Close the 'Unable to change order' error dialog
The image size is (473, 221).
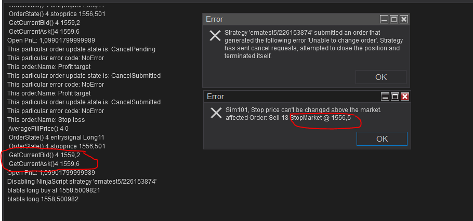[x=404, y=19]
